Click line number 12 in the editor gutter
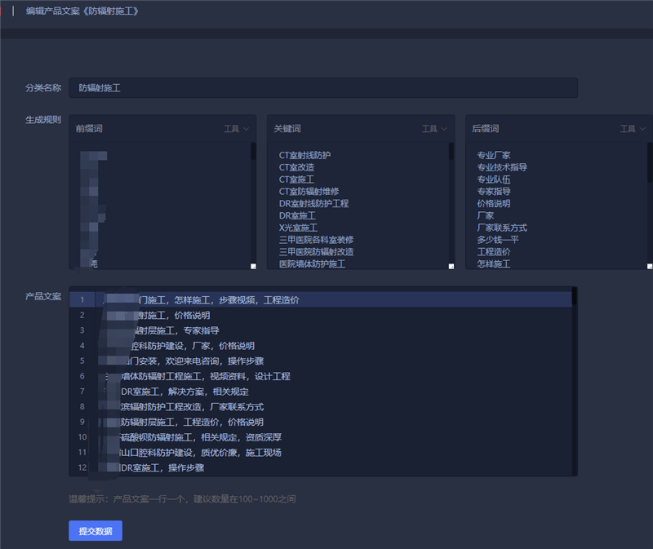This screenshot has width=653, height=549. [82, 468]
